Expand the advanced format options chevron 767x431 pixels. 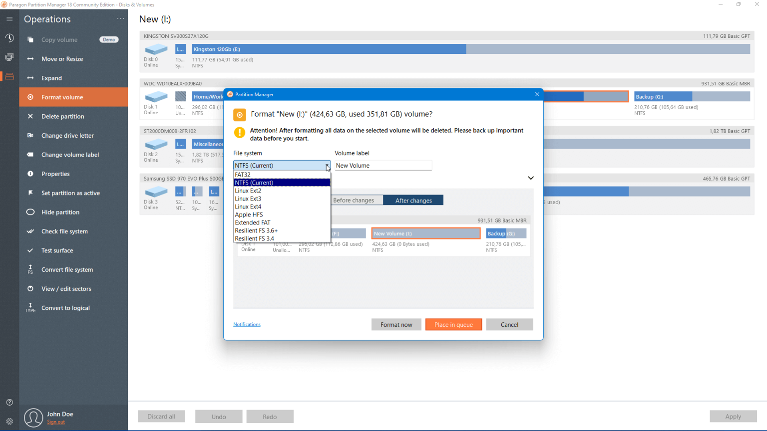(x=530, y=178)
